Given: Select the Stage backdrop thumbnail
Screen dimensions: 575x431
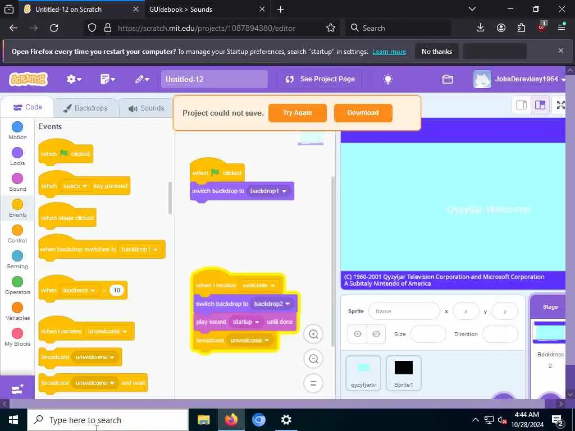Looking at the screenshot, I should [549, 332].
